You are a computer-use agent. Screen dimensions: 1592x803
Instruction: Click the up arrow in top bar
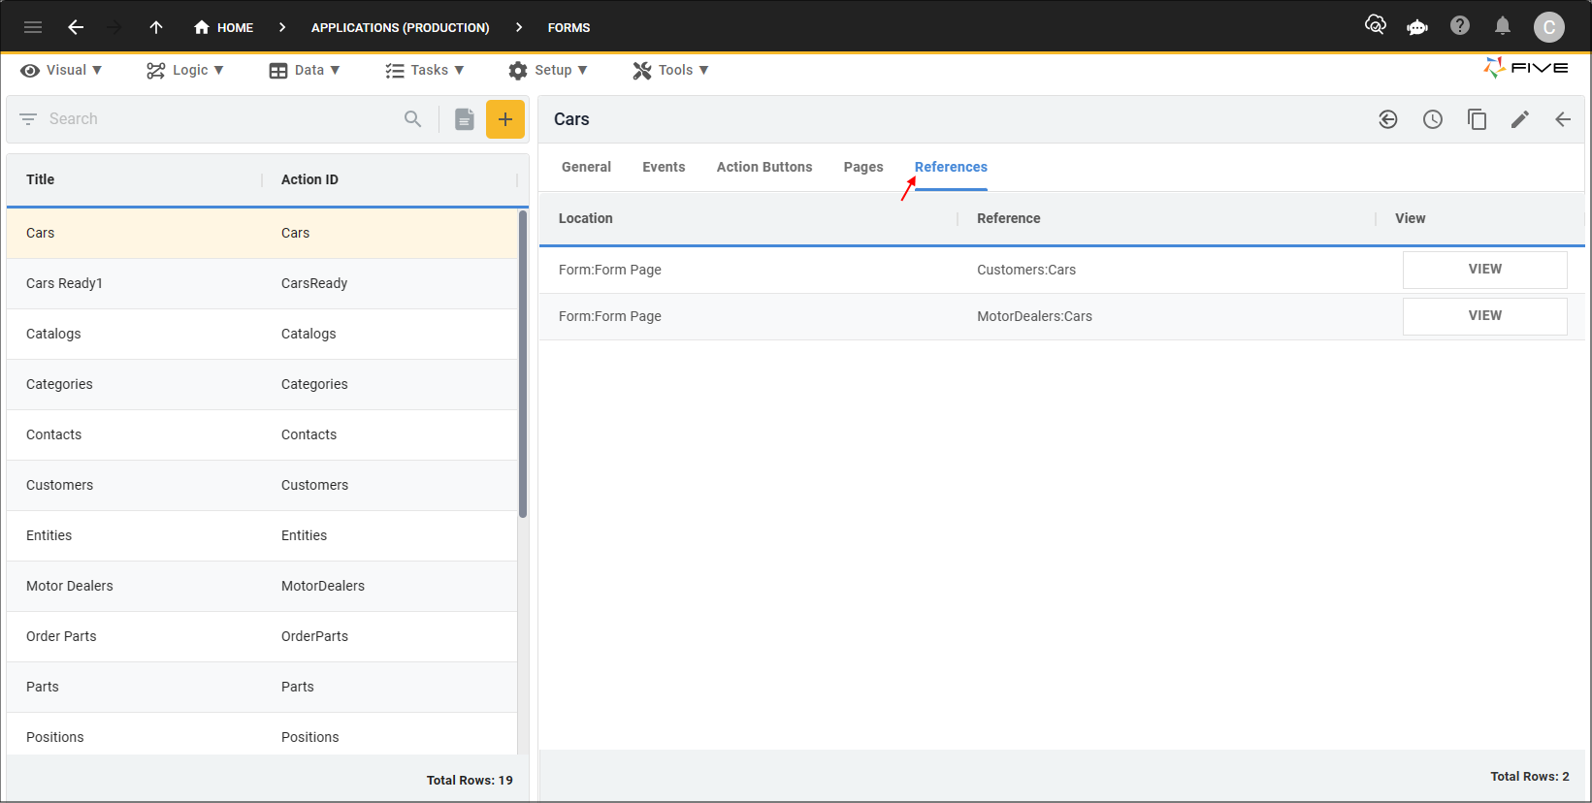[156, 27]
